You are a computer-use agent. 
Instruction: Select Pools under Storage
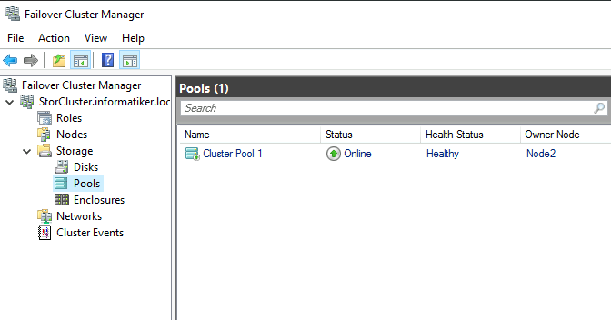click(x=87, y=184)
